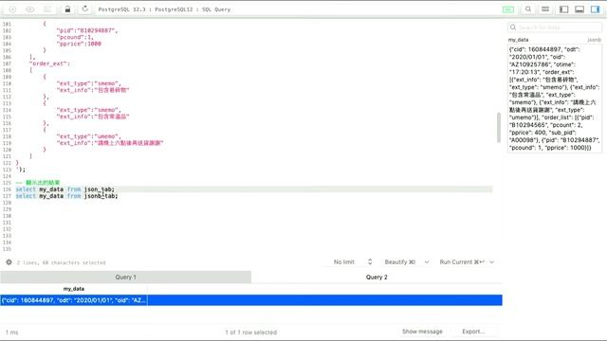Viewport: 607px width, 341px height.
Task: Click the "pid":"B10294887" line in editor
Action: coord(86,30)
